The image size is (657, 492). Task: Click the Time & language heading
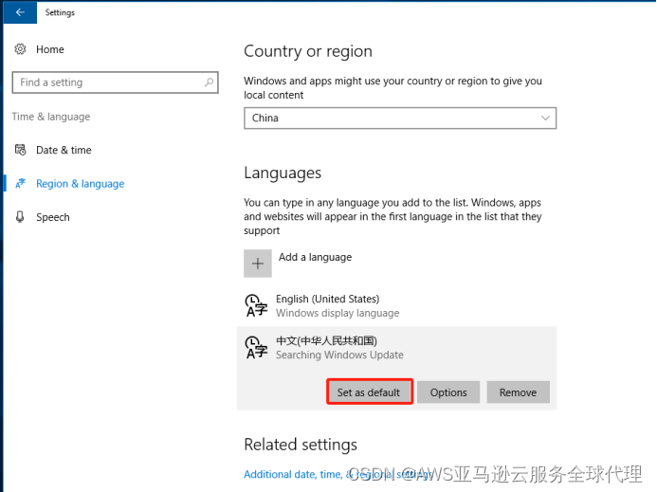50,117
